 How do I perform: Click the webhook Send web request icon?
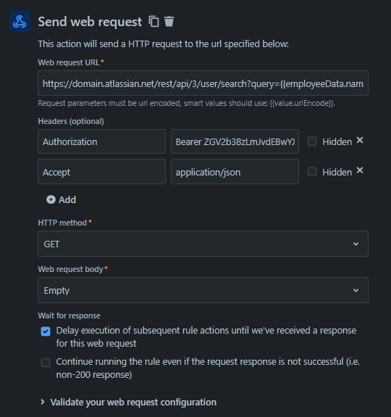[20, 22]
